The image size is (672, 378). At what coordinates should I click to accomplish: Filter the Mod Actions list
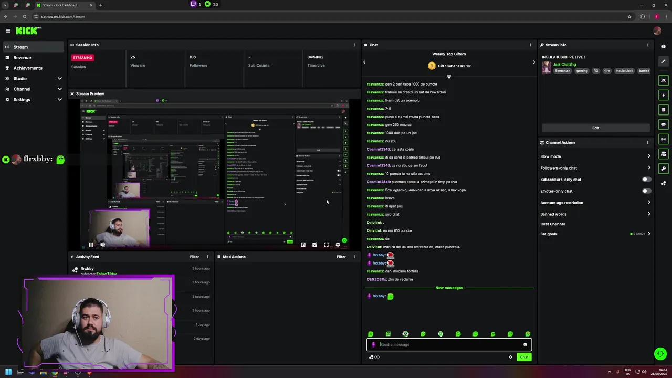click(x=341, y=257)
